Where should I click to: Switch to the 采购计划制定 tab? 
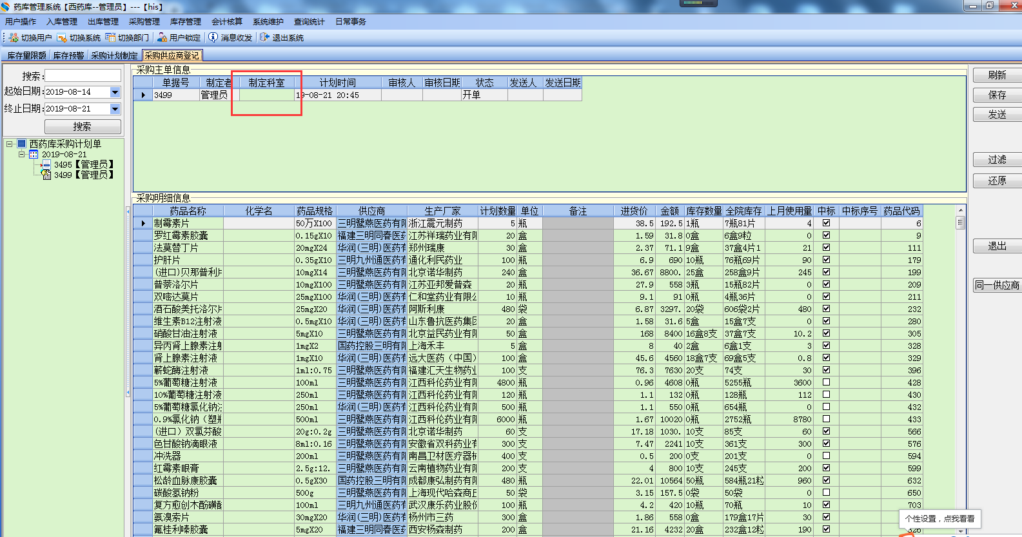pyautogui.click(x=114, y=55)
